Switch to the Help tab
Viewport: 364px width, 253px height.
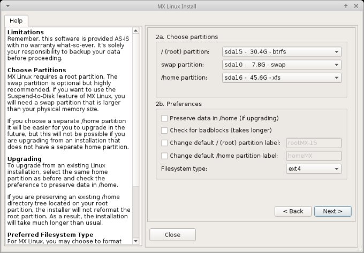16,20
